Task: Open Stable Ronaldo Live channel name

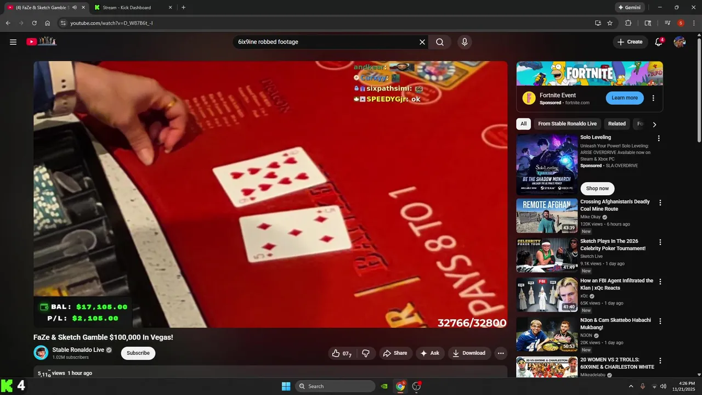Action: click(x=78, y=350)
